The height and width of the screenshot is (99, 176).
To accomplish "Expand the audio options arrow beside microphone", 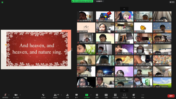I will [9, 95].
